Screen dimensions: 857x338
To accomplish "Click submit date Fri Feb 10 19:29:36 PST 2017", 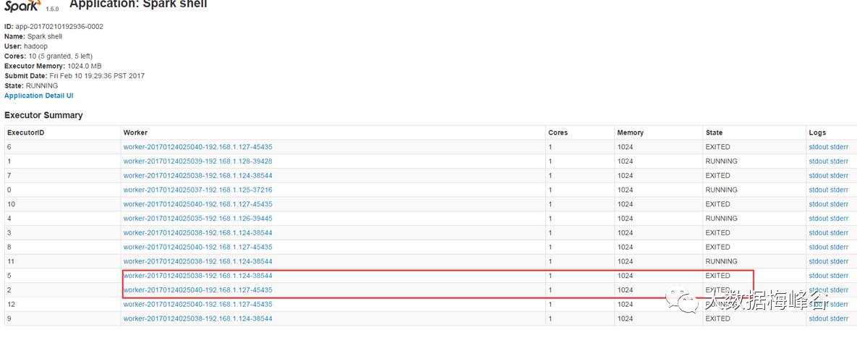I will click(97, 76).
